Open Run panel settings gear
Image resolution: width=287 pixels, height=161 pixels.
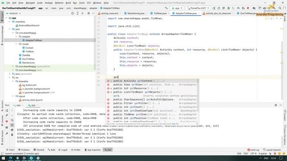click(x=276, y=105)
